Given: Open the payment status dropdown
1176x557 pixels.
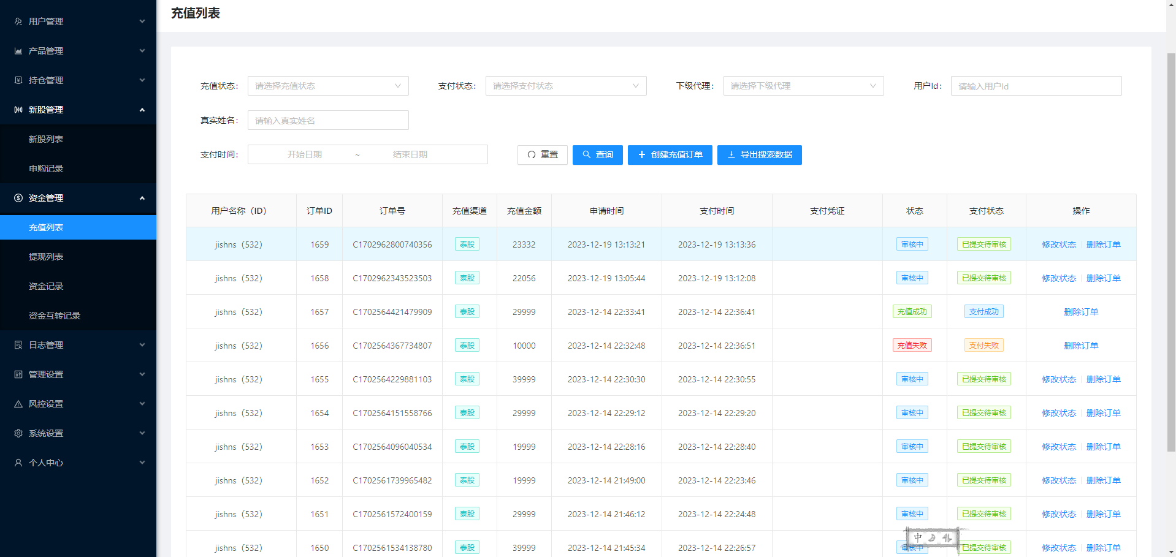Looking at the screenshot, I should coord(565,86).
